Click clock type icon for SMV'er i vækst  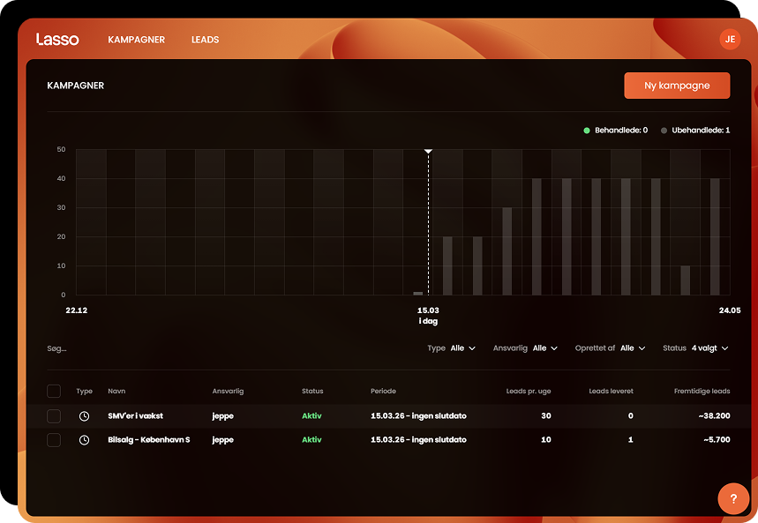pyautogui.click(x=84, y=416)
